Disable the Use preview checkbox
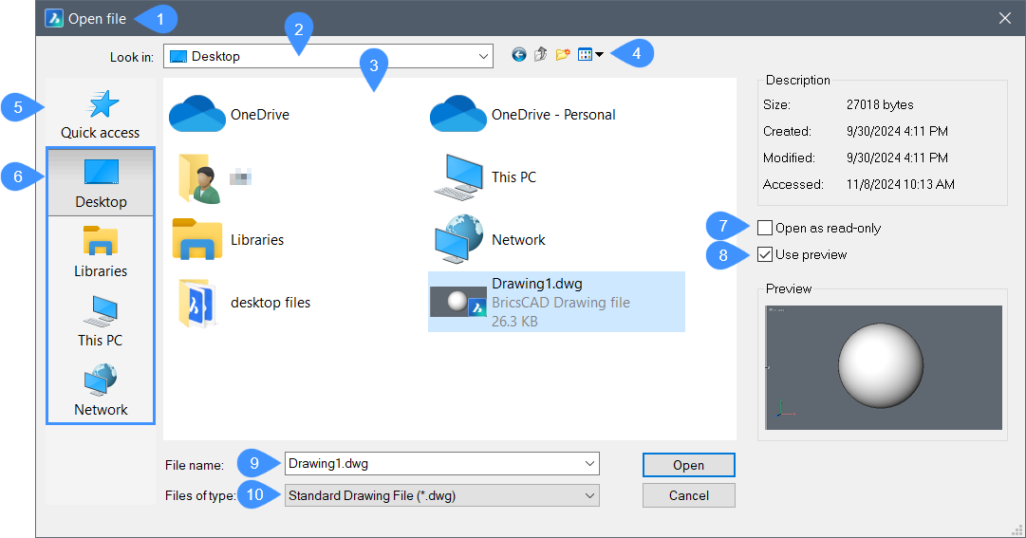1026x538 pixels. pos(765,254)
